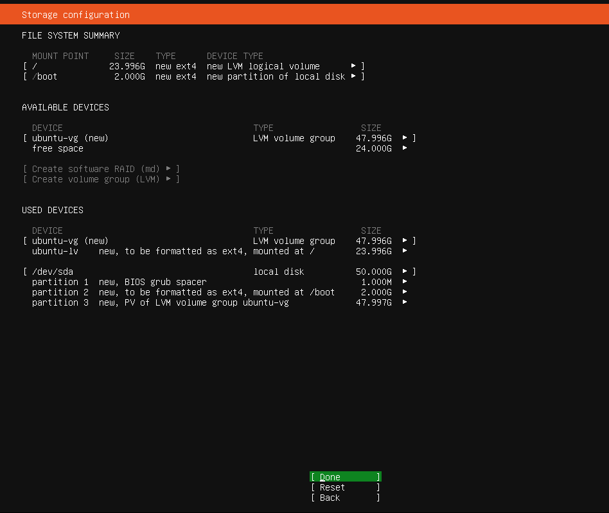Select ubuntu-vg (new) under Used Devices
Screen dimensions: 609x513
[220, 241]
